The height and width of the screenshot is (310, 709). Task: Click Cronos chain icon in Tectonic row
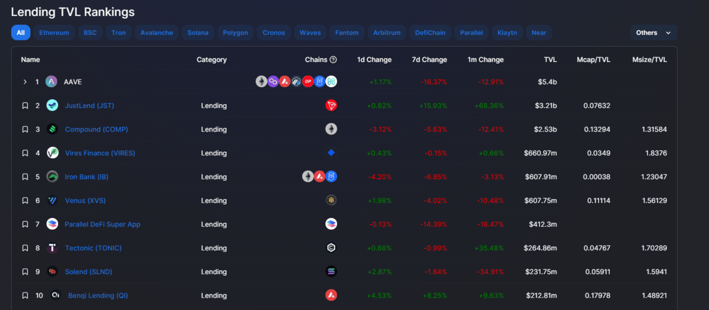click(x=331, y=248)
